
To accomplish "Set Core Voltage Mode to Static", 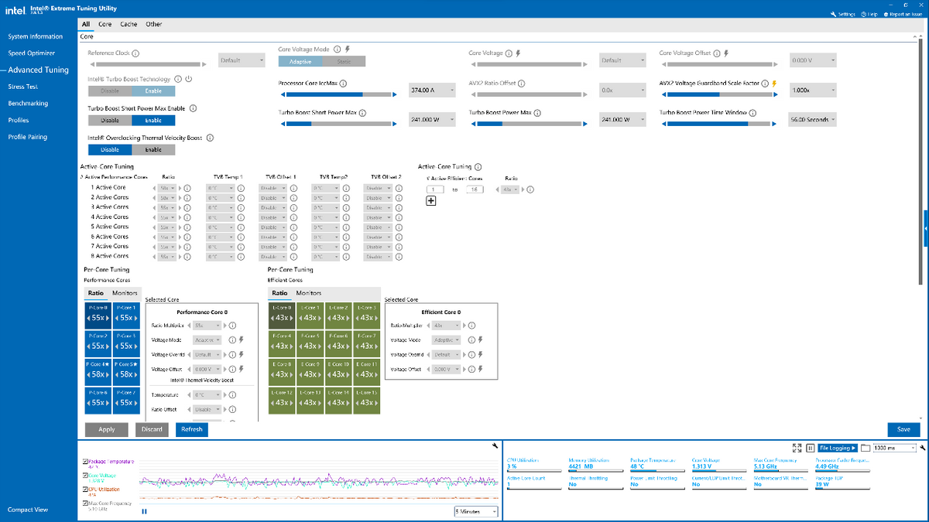I will coord(344,61).
